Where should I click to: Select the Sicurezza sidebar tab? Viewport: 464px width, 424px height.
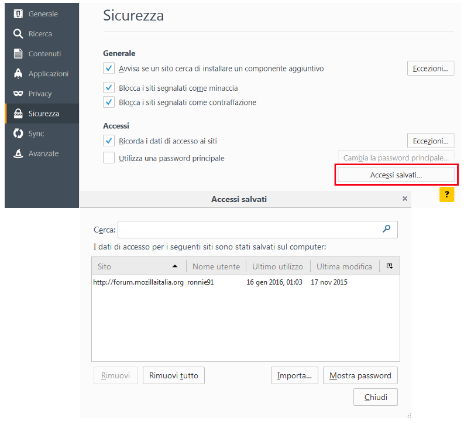point(43,114)
